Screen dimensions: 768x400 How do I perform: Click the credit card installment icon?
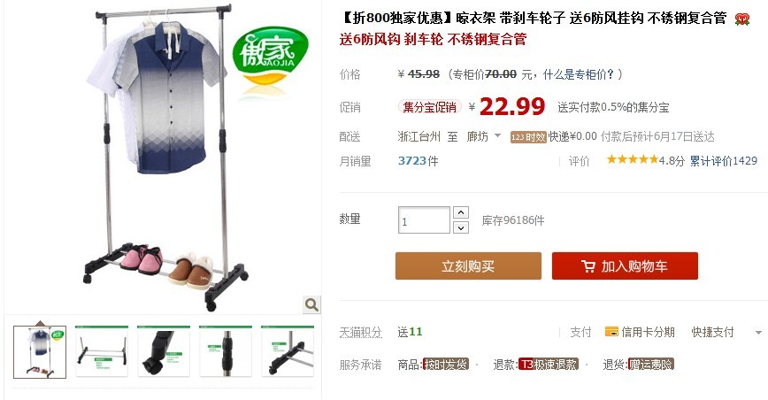pos(611,332)
